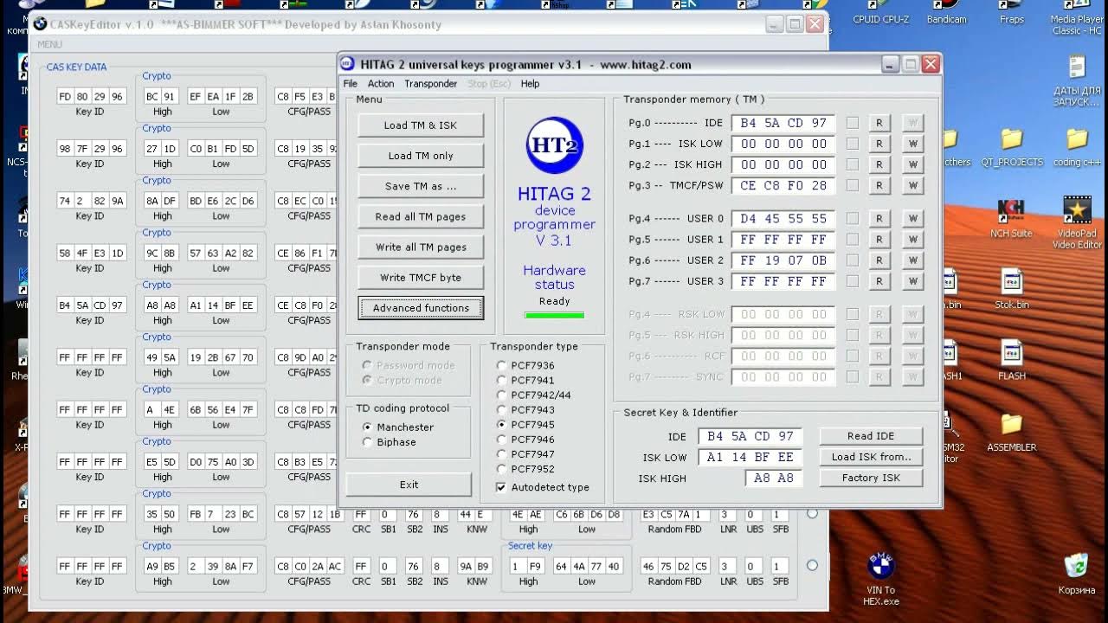Open the CPUID CPU-Z desktop shortcut
Image resolution: width=1108 pixels, height=623 pixels.
point(880,13)
